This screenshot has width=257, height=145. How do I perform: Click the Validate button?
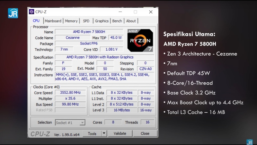(x=120, y=133)
